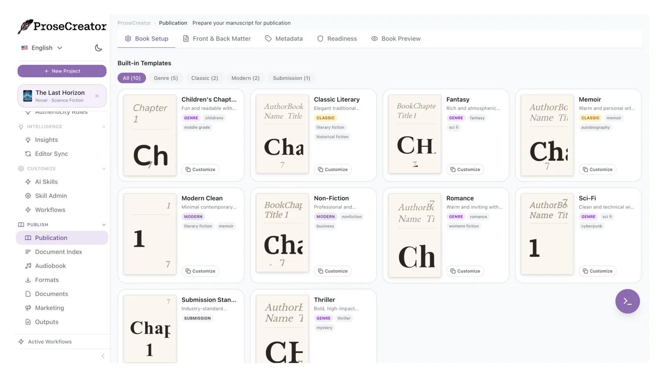This screenshot has height=377, width=663.
Task: Activate the Modern (2) filter chip
Action: 246,78
